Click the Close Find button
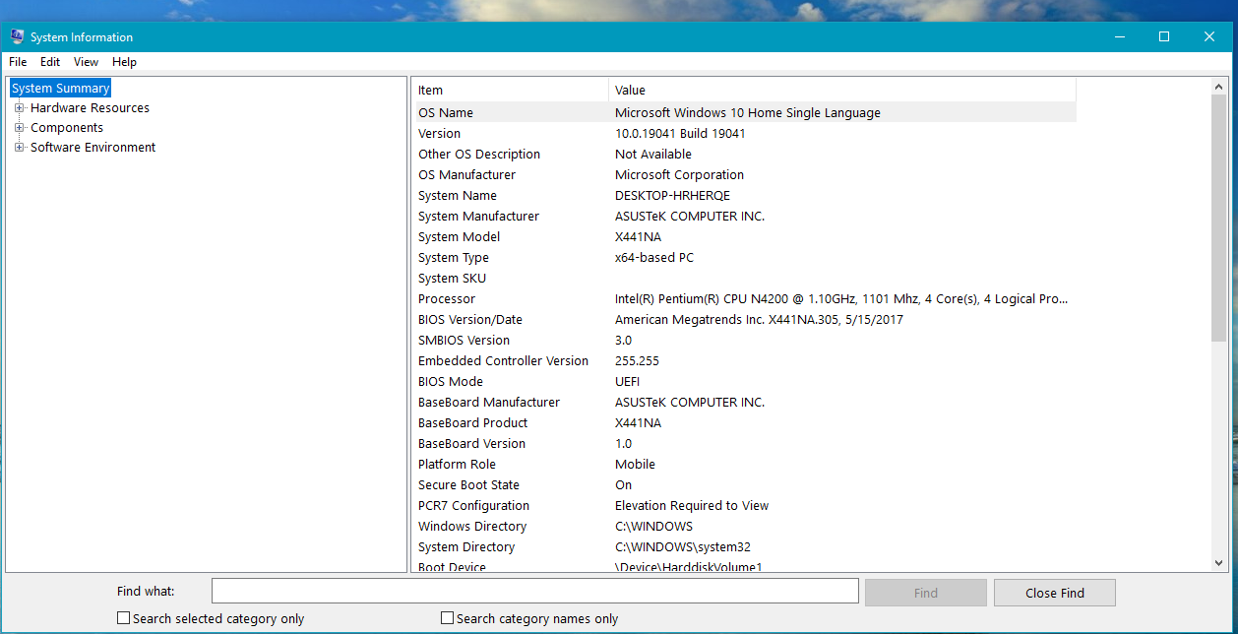Screen dimensions: 1238x634 coord(1054,593)
